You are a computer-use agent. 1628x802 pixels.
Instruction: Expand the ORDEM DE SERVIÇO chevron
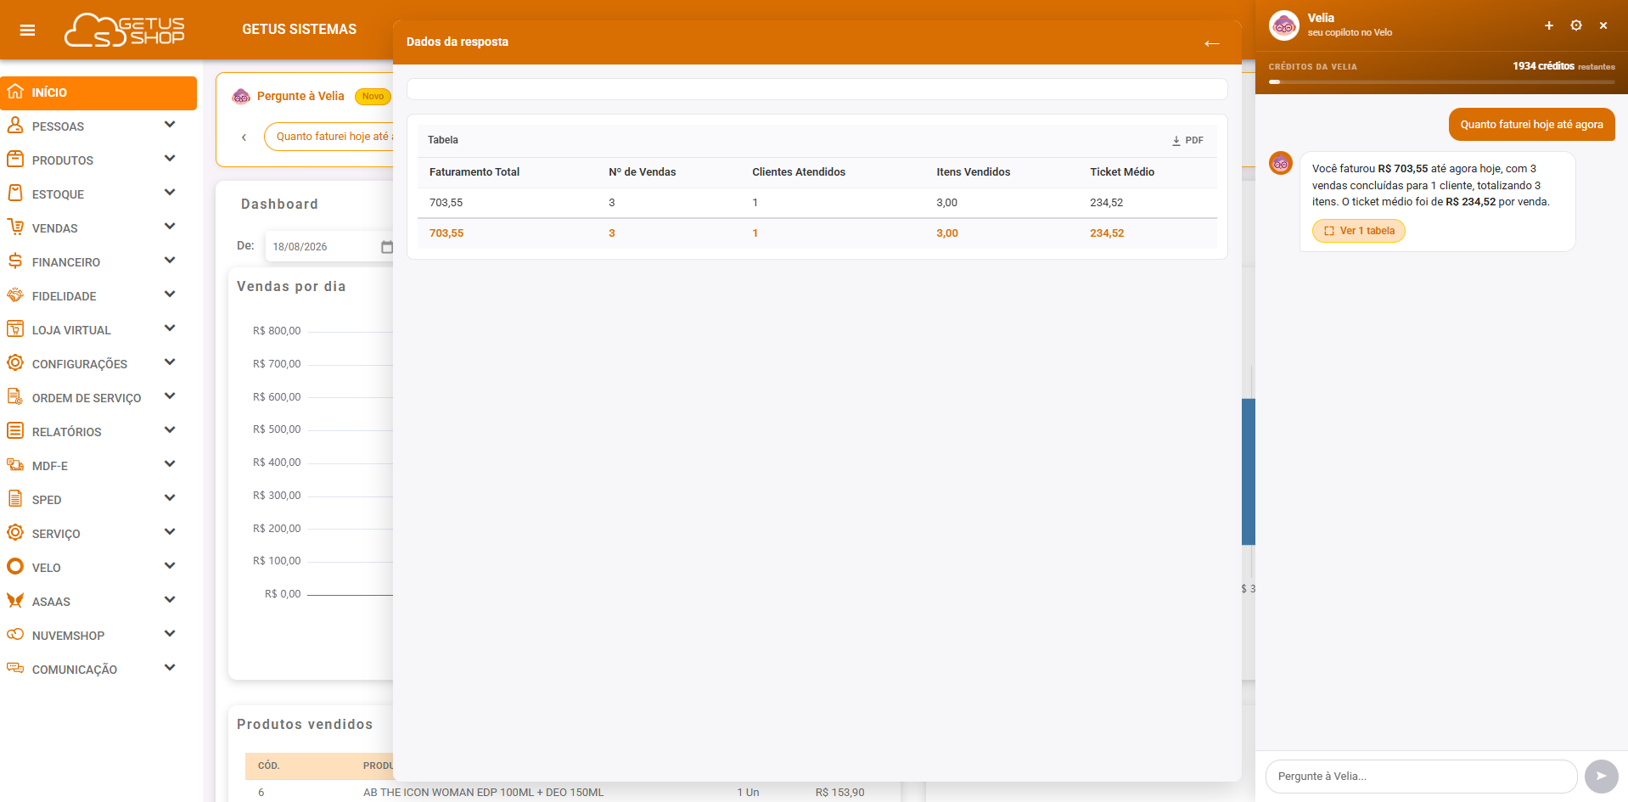coord(170,396)
